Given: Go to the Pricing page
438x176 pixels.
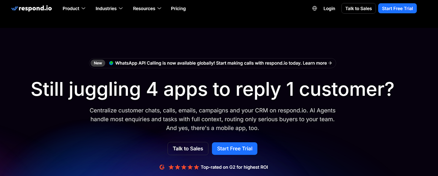Looking at the screenshot, I should point(178,9).
